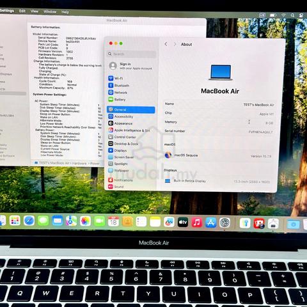Viewport: 307px width, 307px height.
Task: Open Music app in the Dock
Action: coord(197,223)
